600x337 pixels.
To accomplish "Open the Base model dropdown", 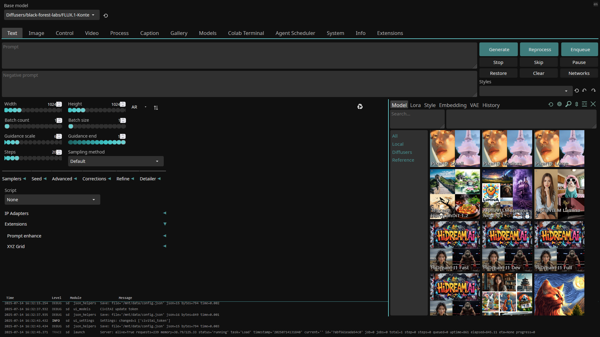I will pos(52,15).
